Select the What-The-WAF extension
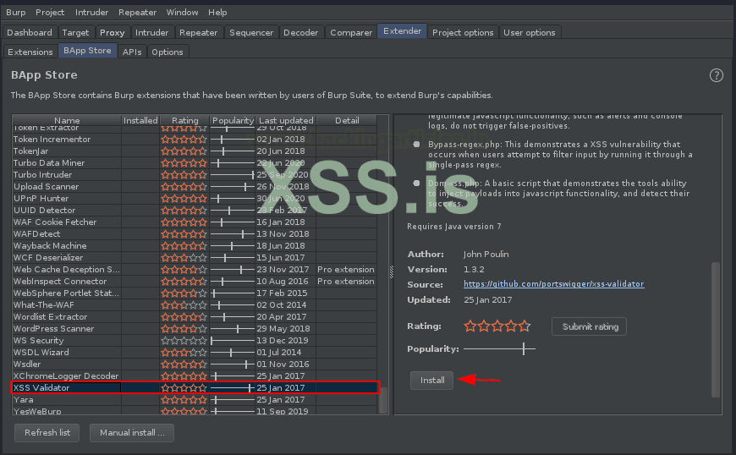Screen dimensions: 736x455 click(195, 305)
